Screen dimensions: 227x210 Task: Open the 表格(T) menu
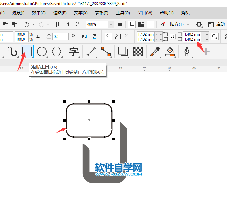pos(102,13)
